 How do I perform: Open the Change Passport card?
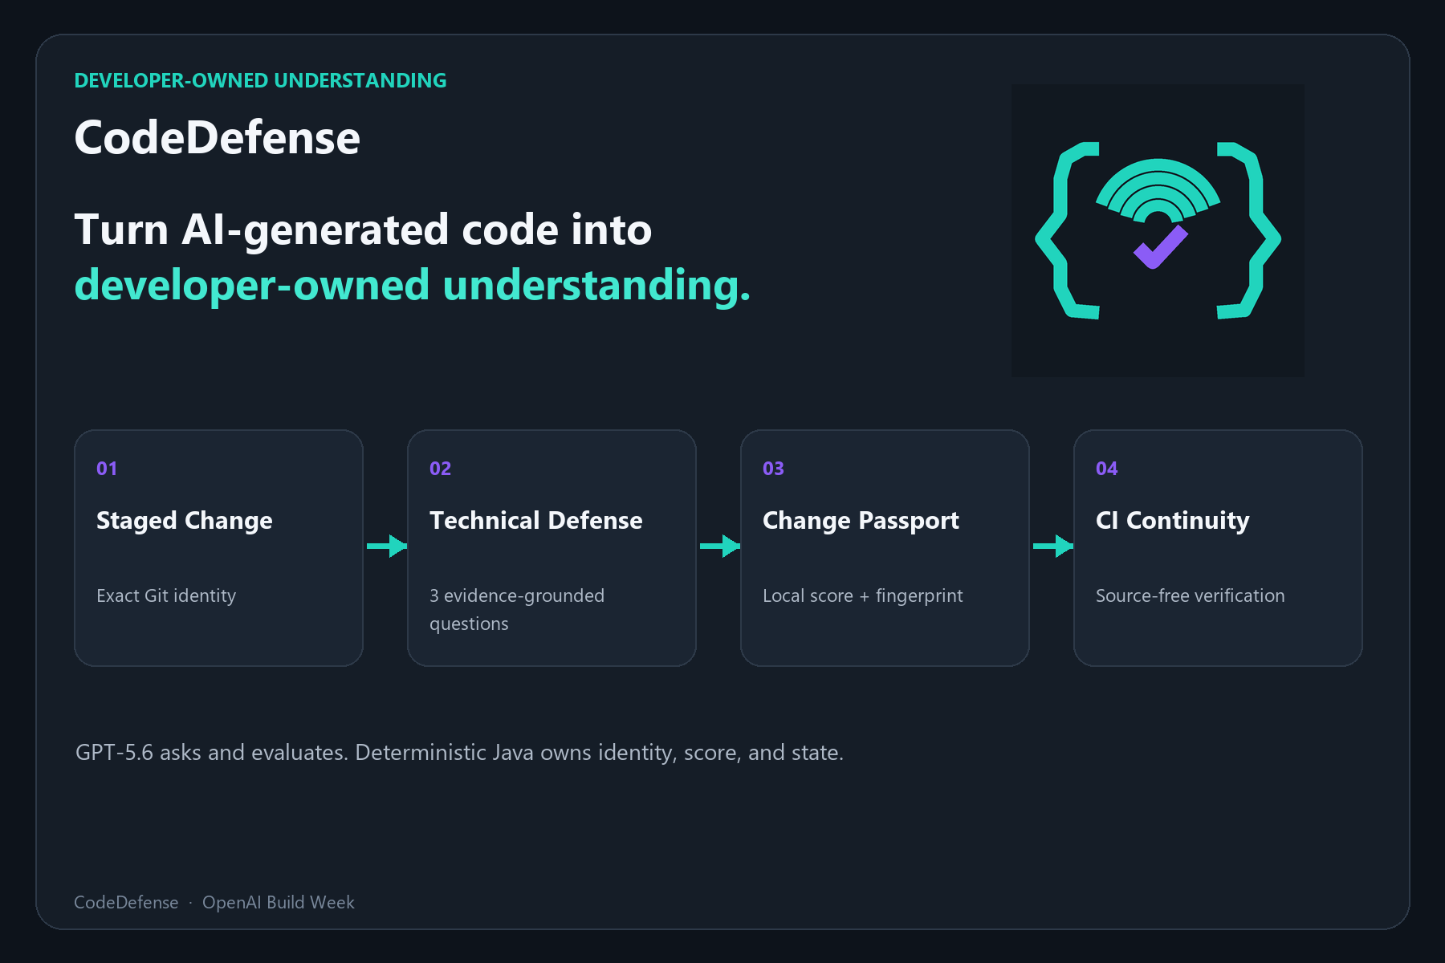click(x=885, y=548)
